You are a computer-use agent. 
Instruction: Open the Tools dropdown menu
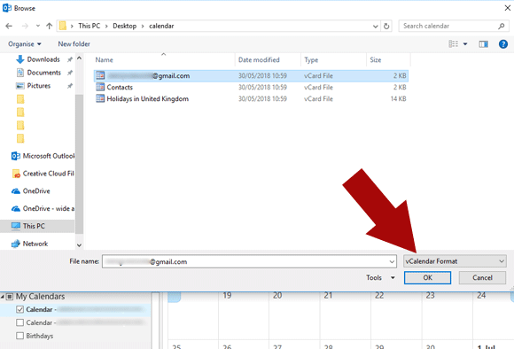click(380, 277)
